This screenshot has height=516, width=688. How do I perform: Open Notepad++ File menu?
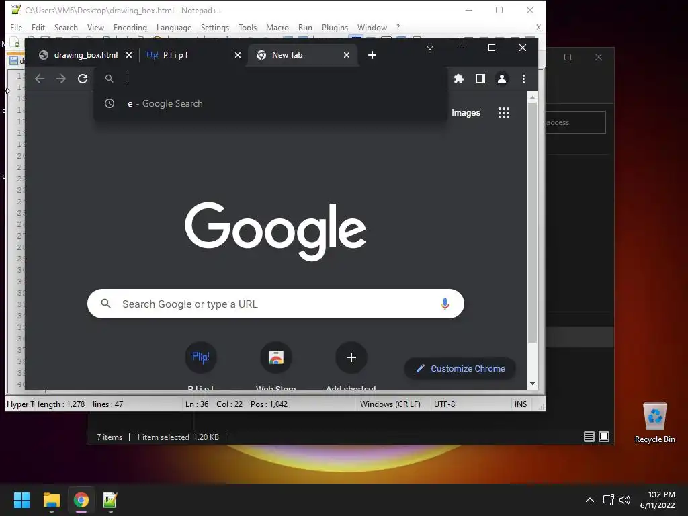click(x=16, y=27)
